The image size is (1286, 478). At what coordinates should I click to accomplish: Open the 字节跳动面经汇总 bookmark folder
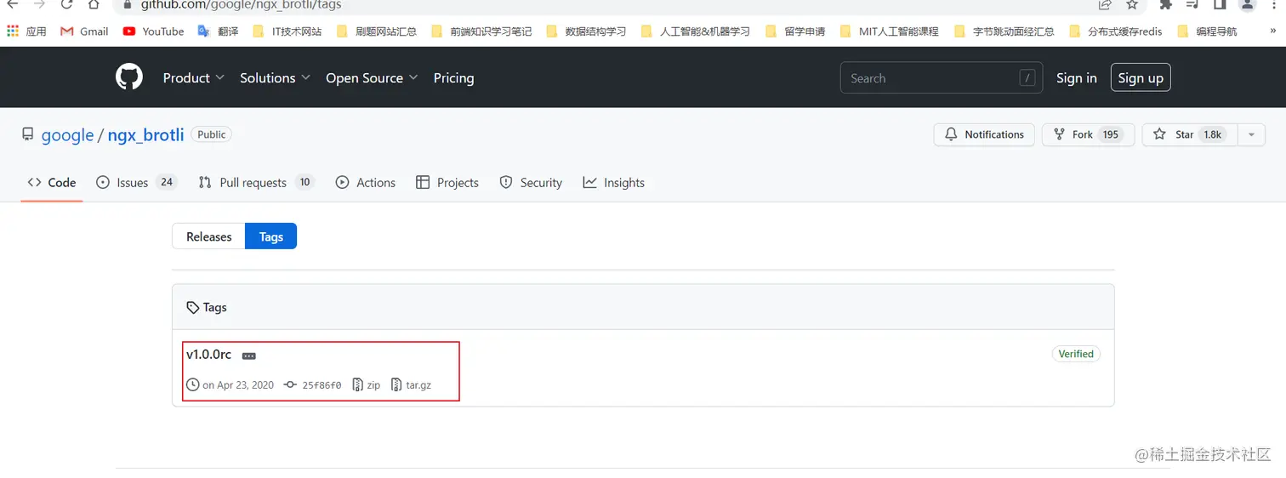1004,31
